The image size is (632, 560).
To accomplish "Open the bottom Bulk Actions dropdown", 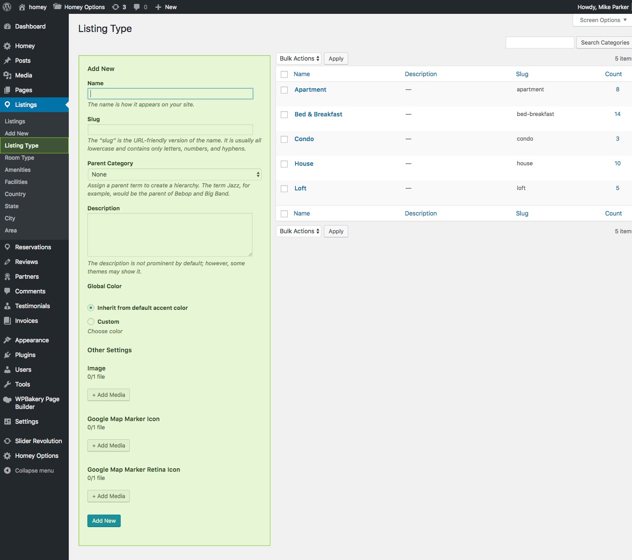I will click(298, 231).
